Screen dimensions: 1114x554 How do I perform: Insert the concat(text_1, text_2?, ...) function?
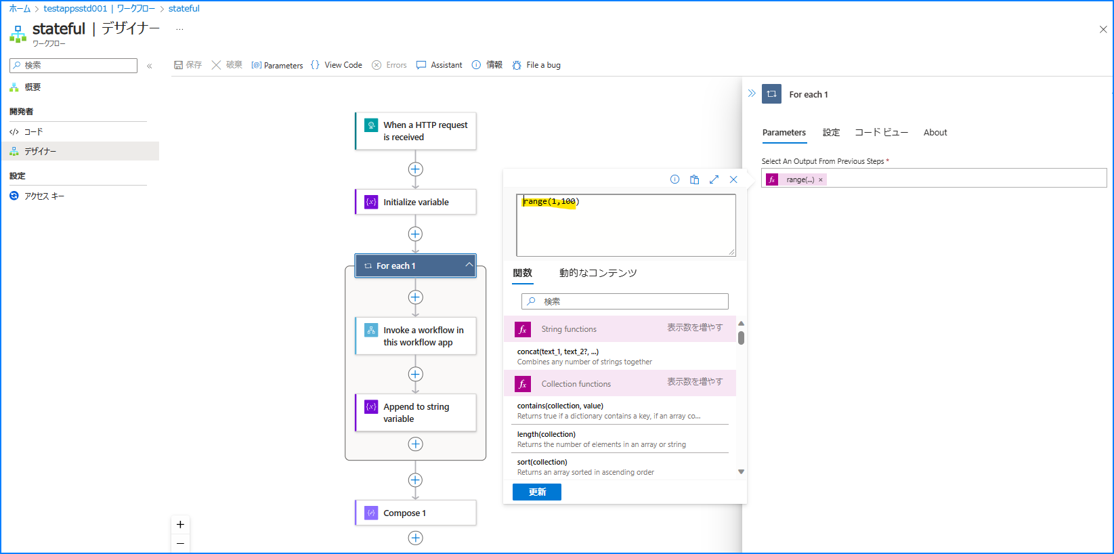620,356
